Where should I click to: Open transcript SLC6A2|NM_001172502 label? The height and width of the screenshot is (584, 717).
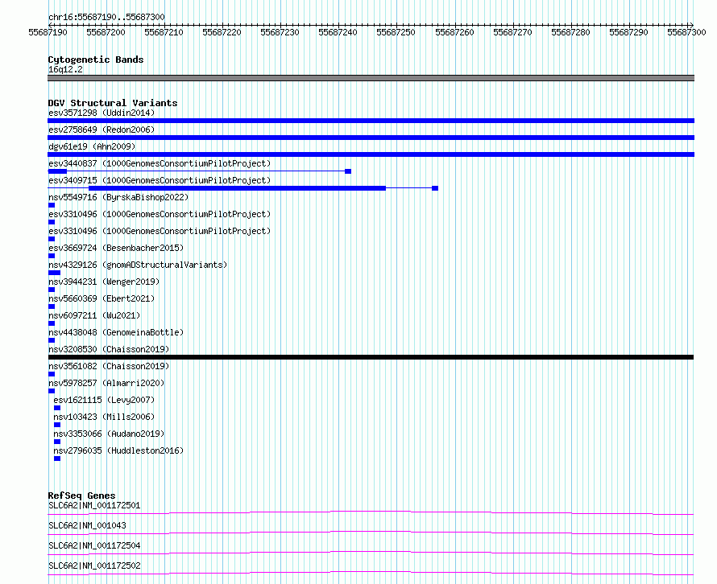click(94, 565)
